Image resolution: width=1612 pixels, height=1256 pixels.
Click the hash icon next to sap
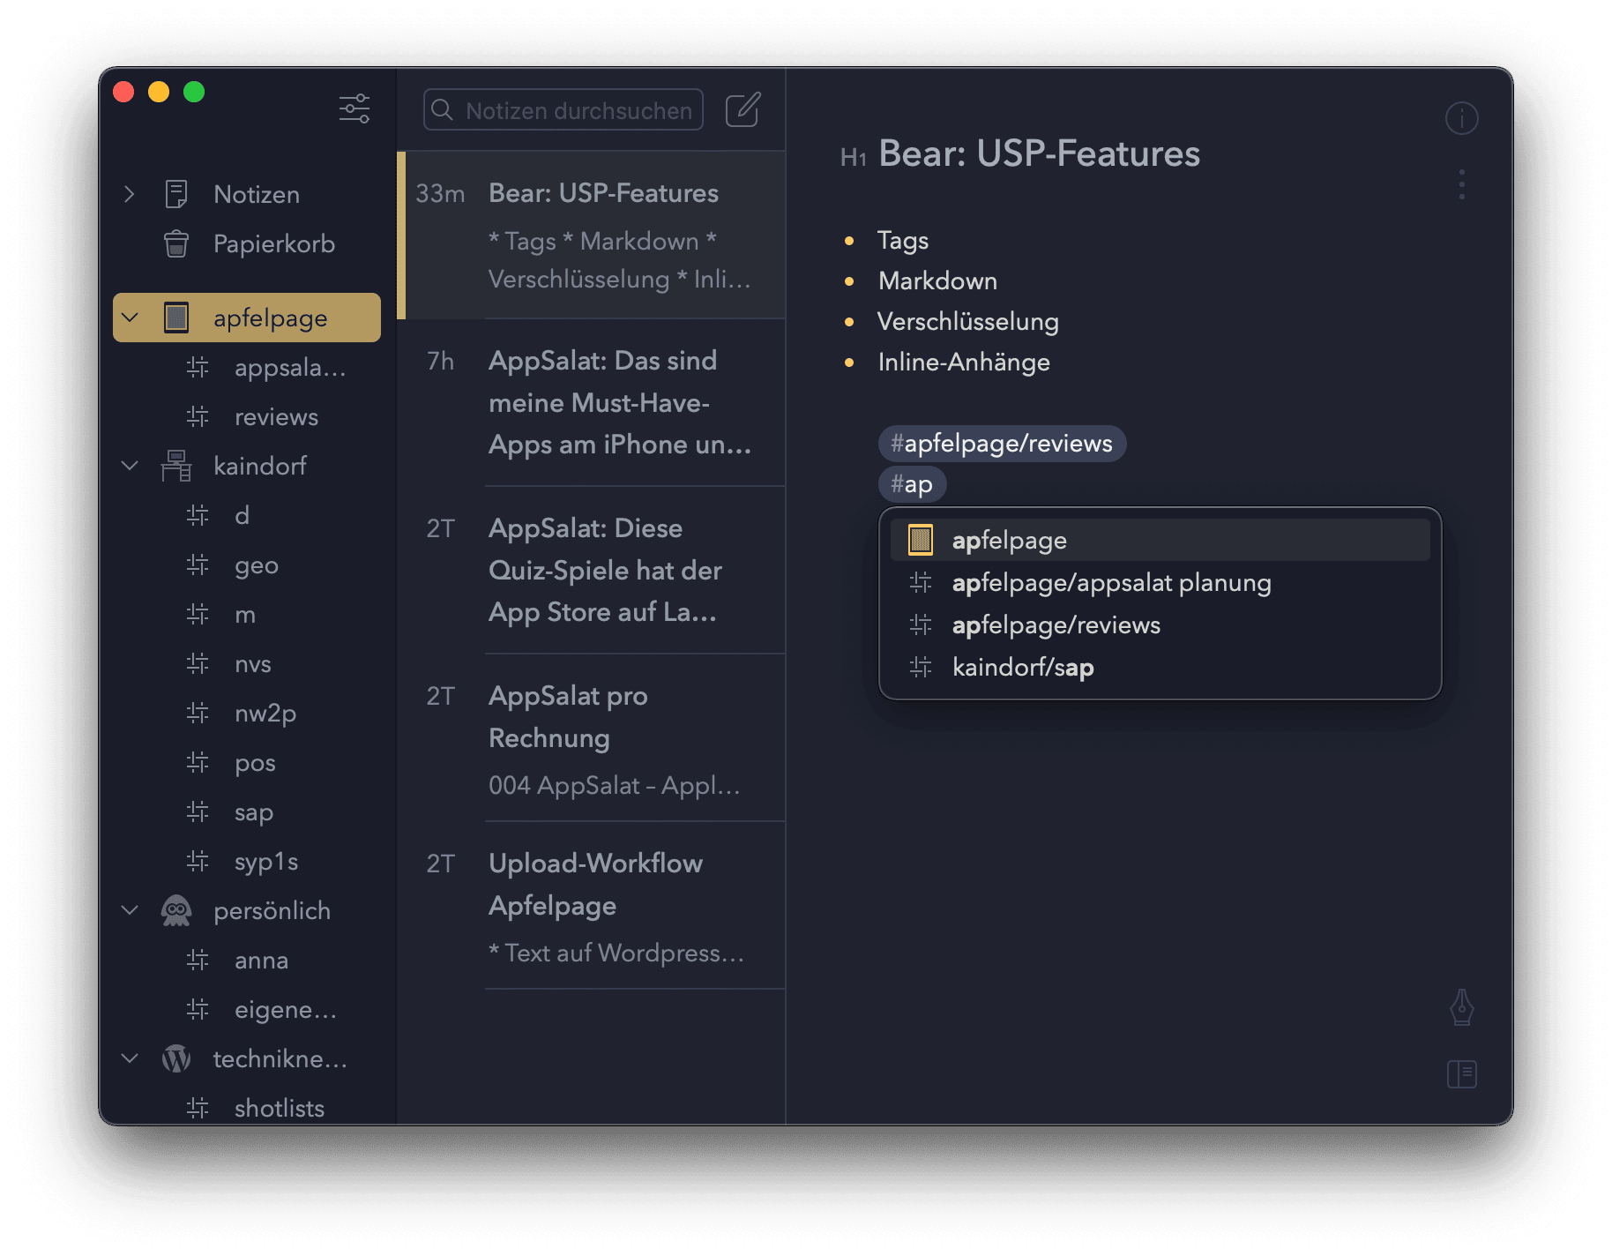198,811
